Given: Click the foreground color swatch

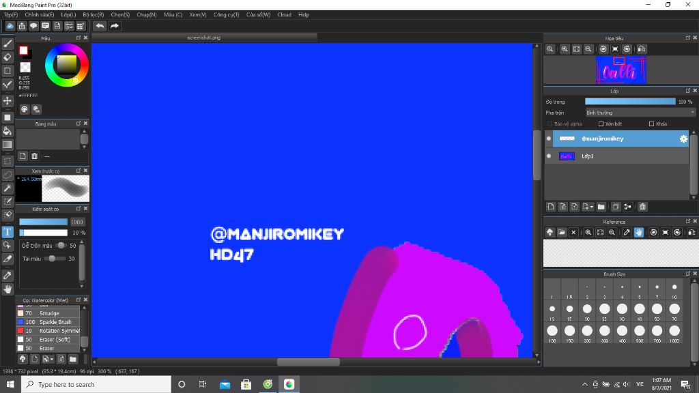Looking at the screenshot, I should coord(24,50).
